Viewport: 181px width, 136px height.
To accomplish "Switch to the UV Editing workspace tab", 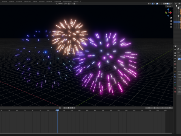I will pyautogui.click(x=19, y=1).
